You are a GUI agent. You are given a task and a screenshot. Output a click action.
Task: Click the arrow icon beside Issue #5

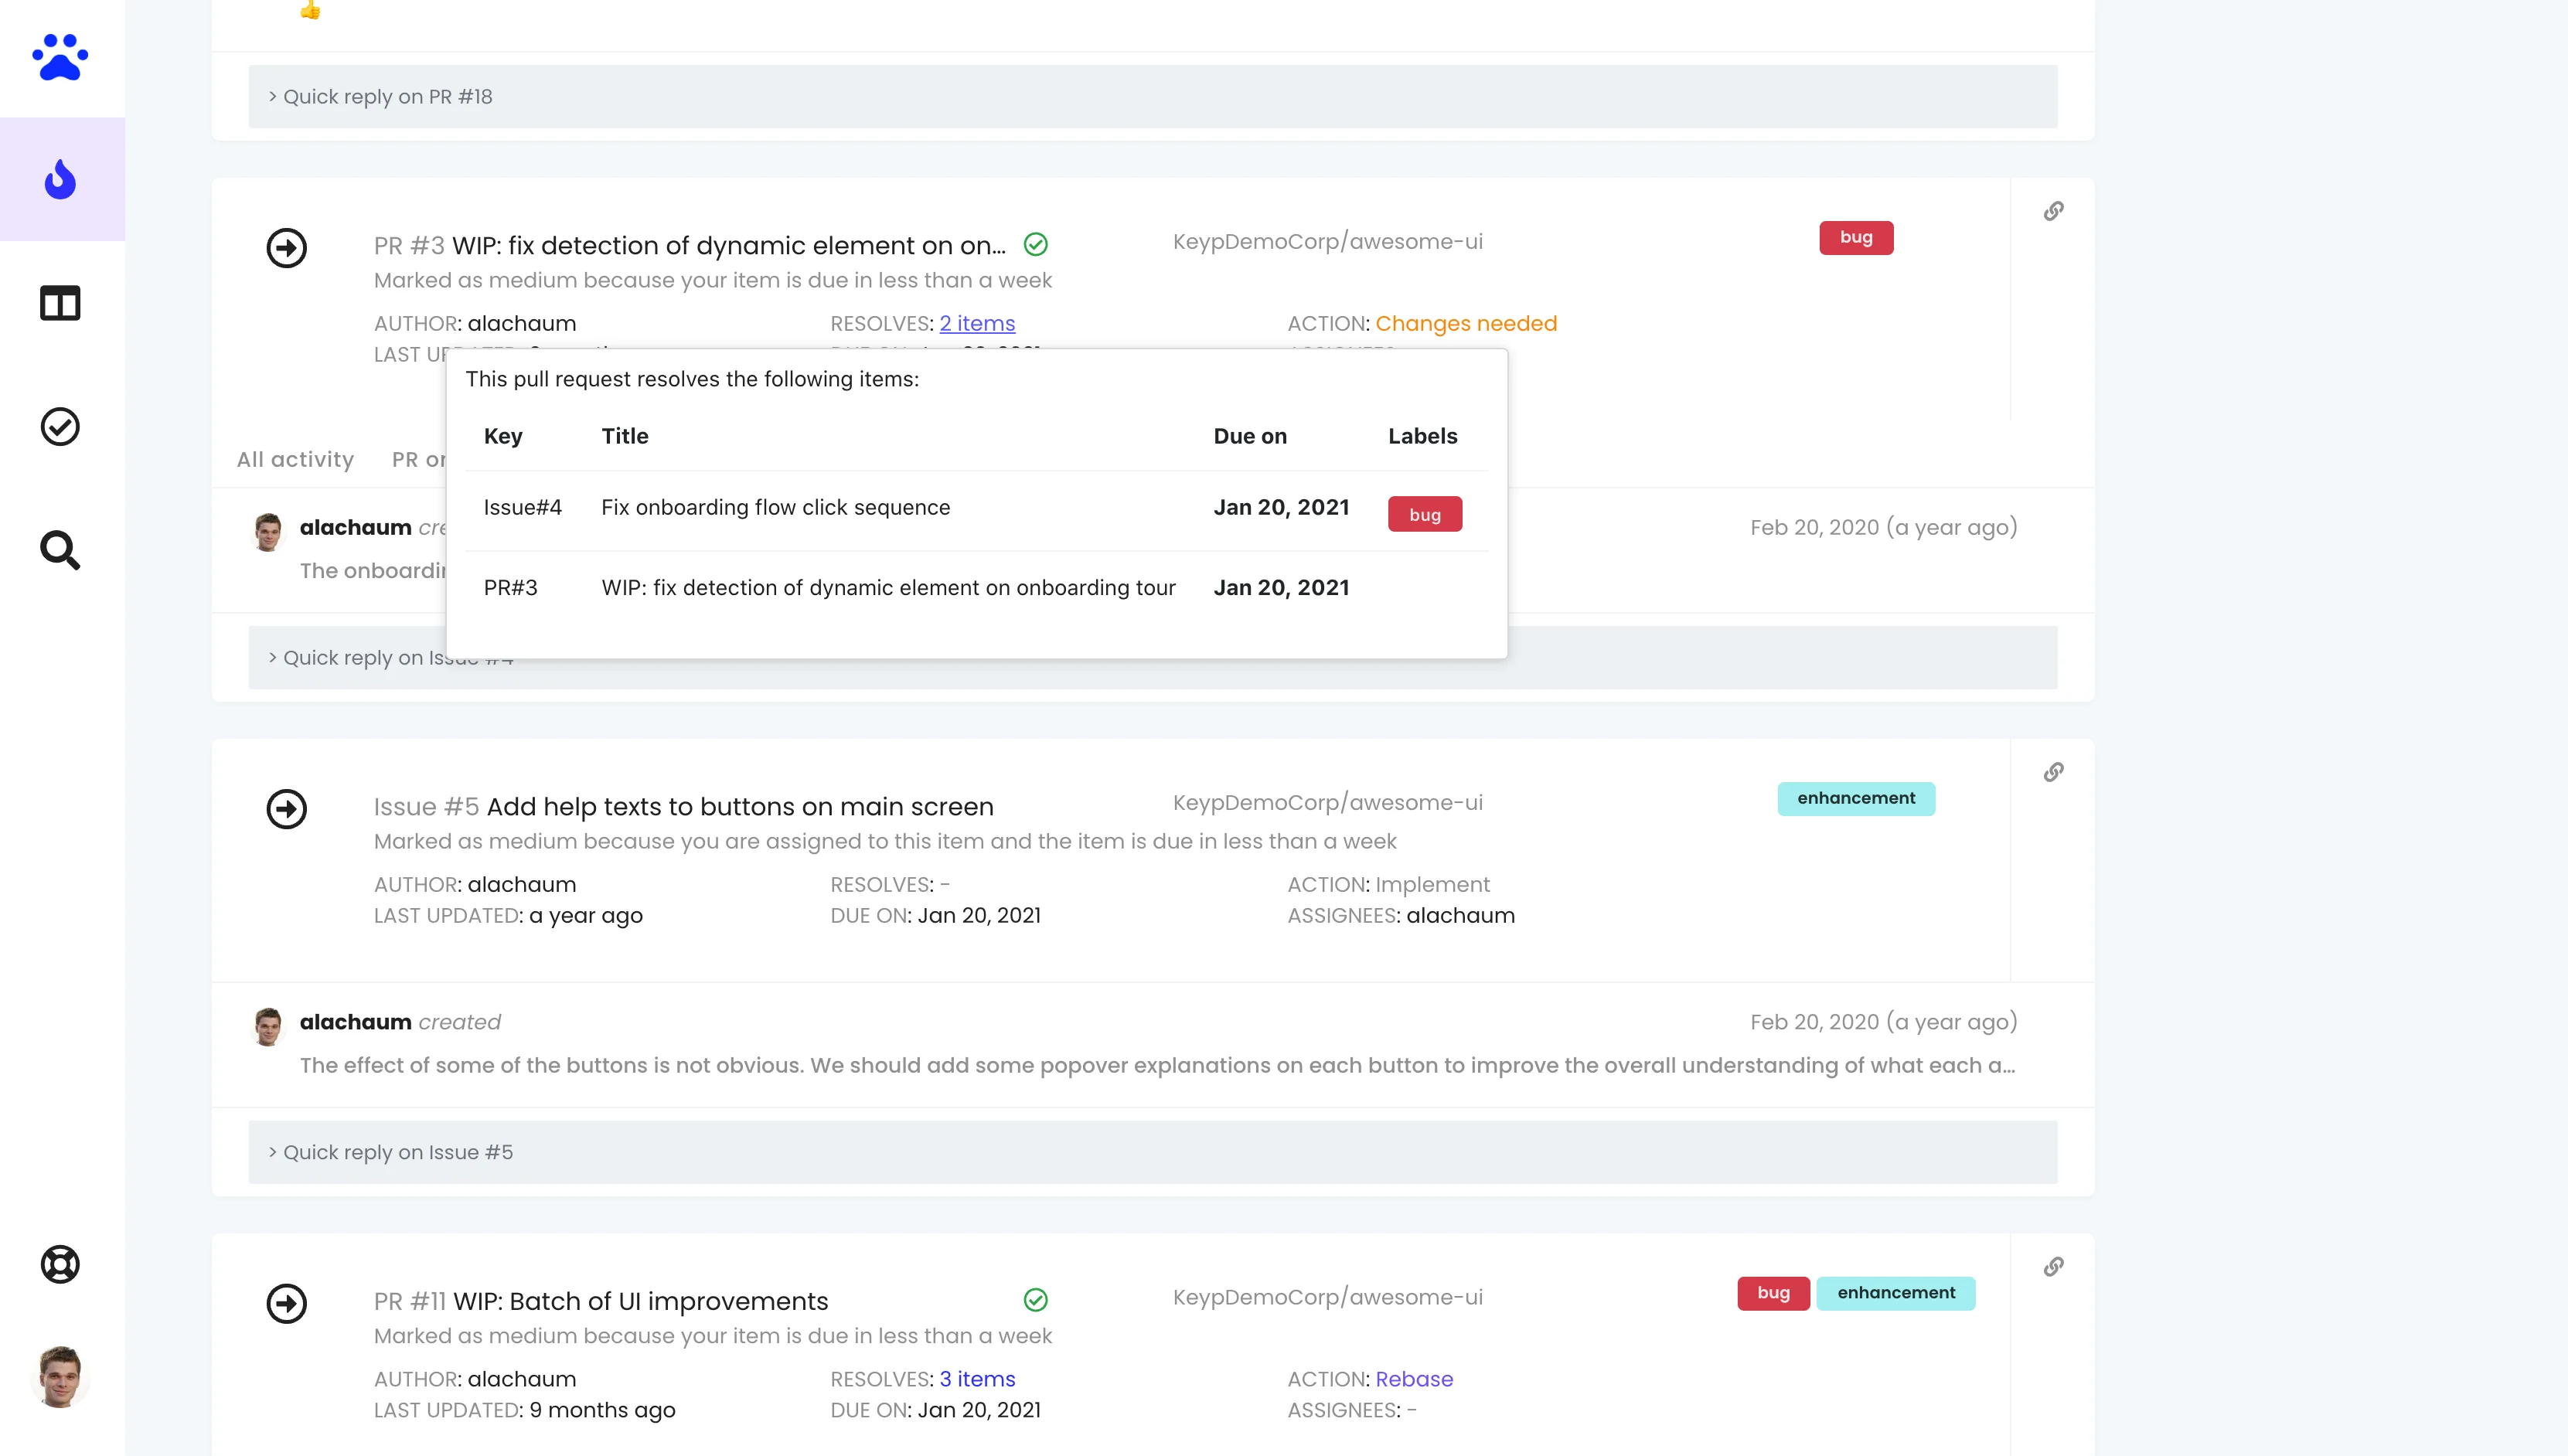click(287, 809)
